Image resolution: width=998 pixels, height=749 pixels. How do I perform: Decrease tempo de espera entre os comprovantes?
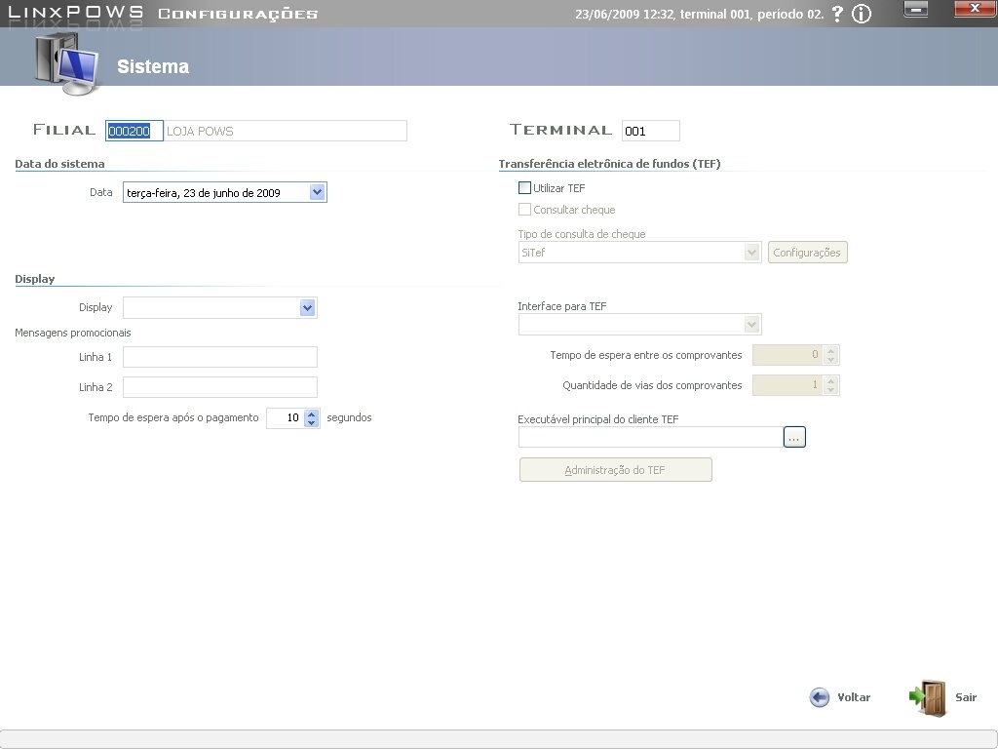coord(830,359)
